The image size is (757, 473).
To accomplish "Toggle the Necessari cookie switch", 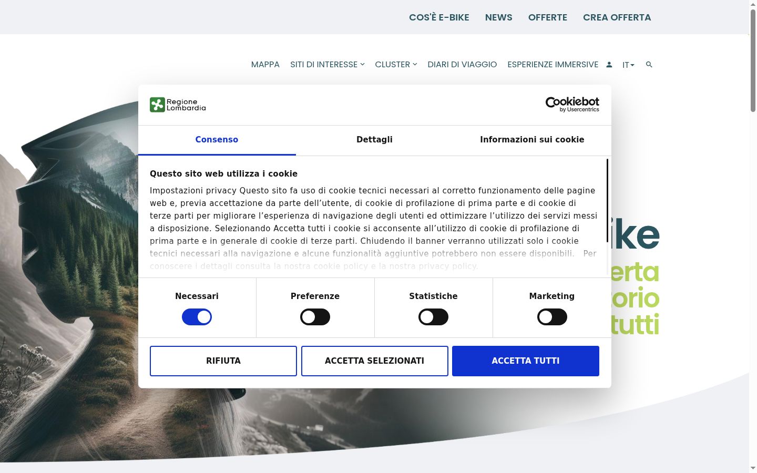I will [x=197, y=317].
